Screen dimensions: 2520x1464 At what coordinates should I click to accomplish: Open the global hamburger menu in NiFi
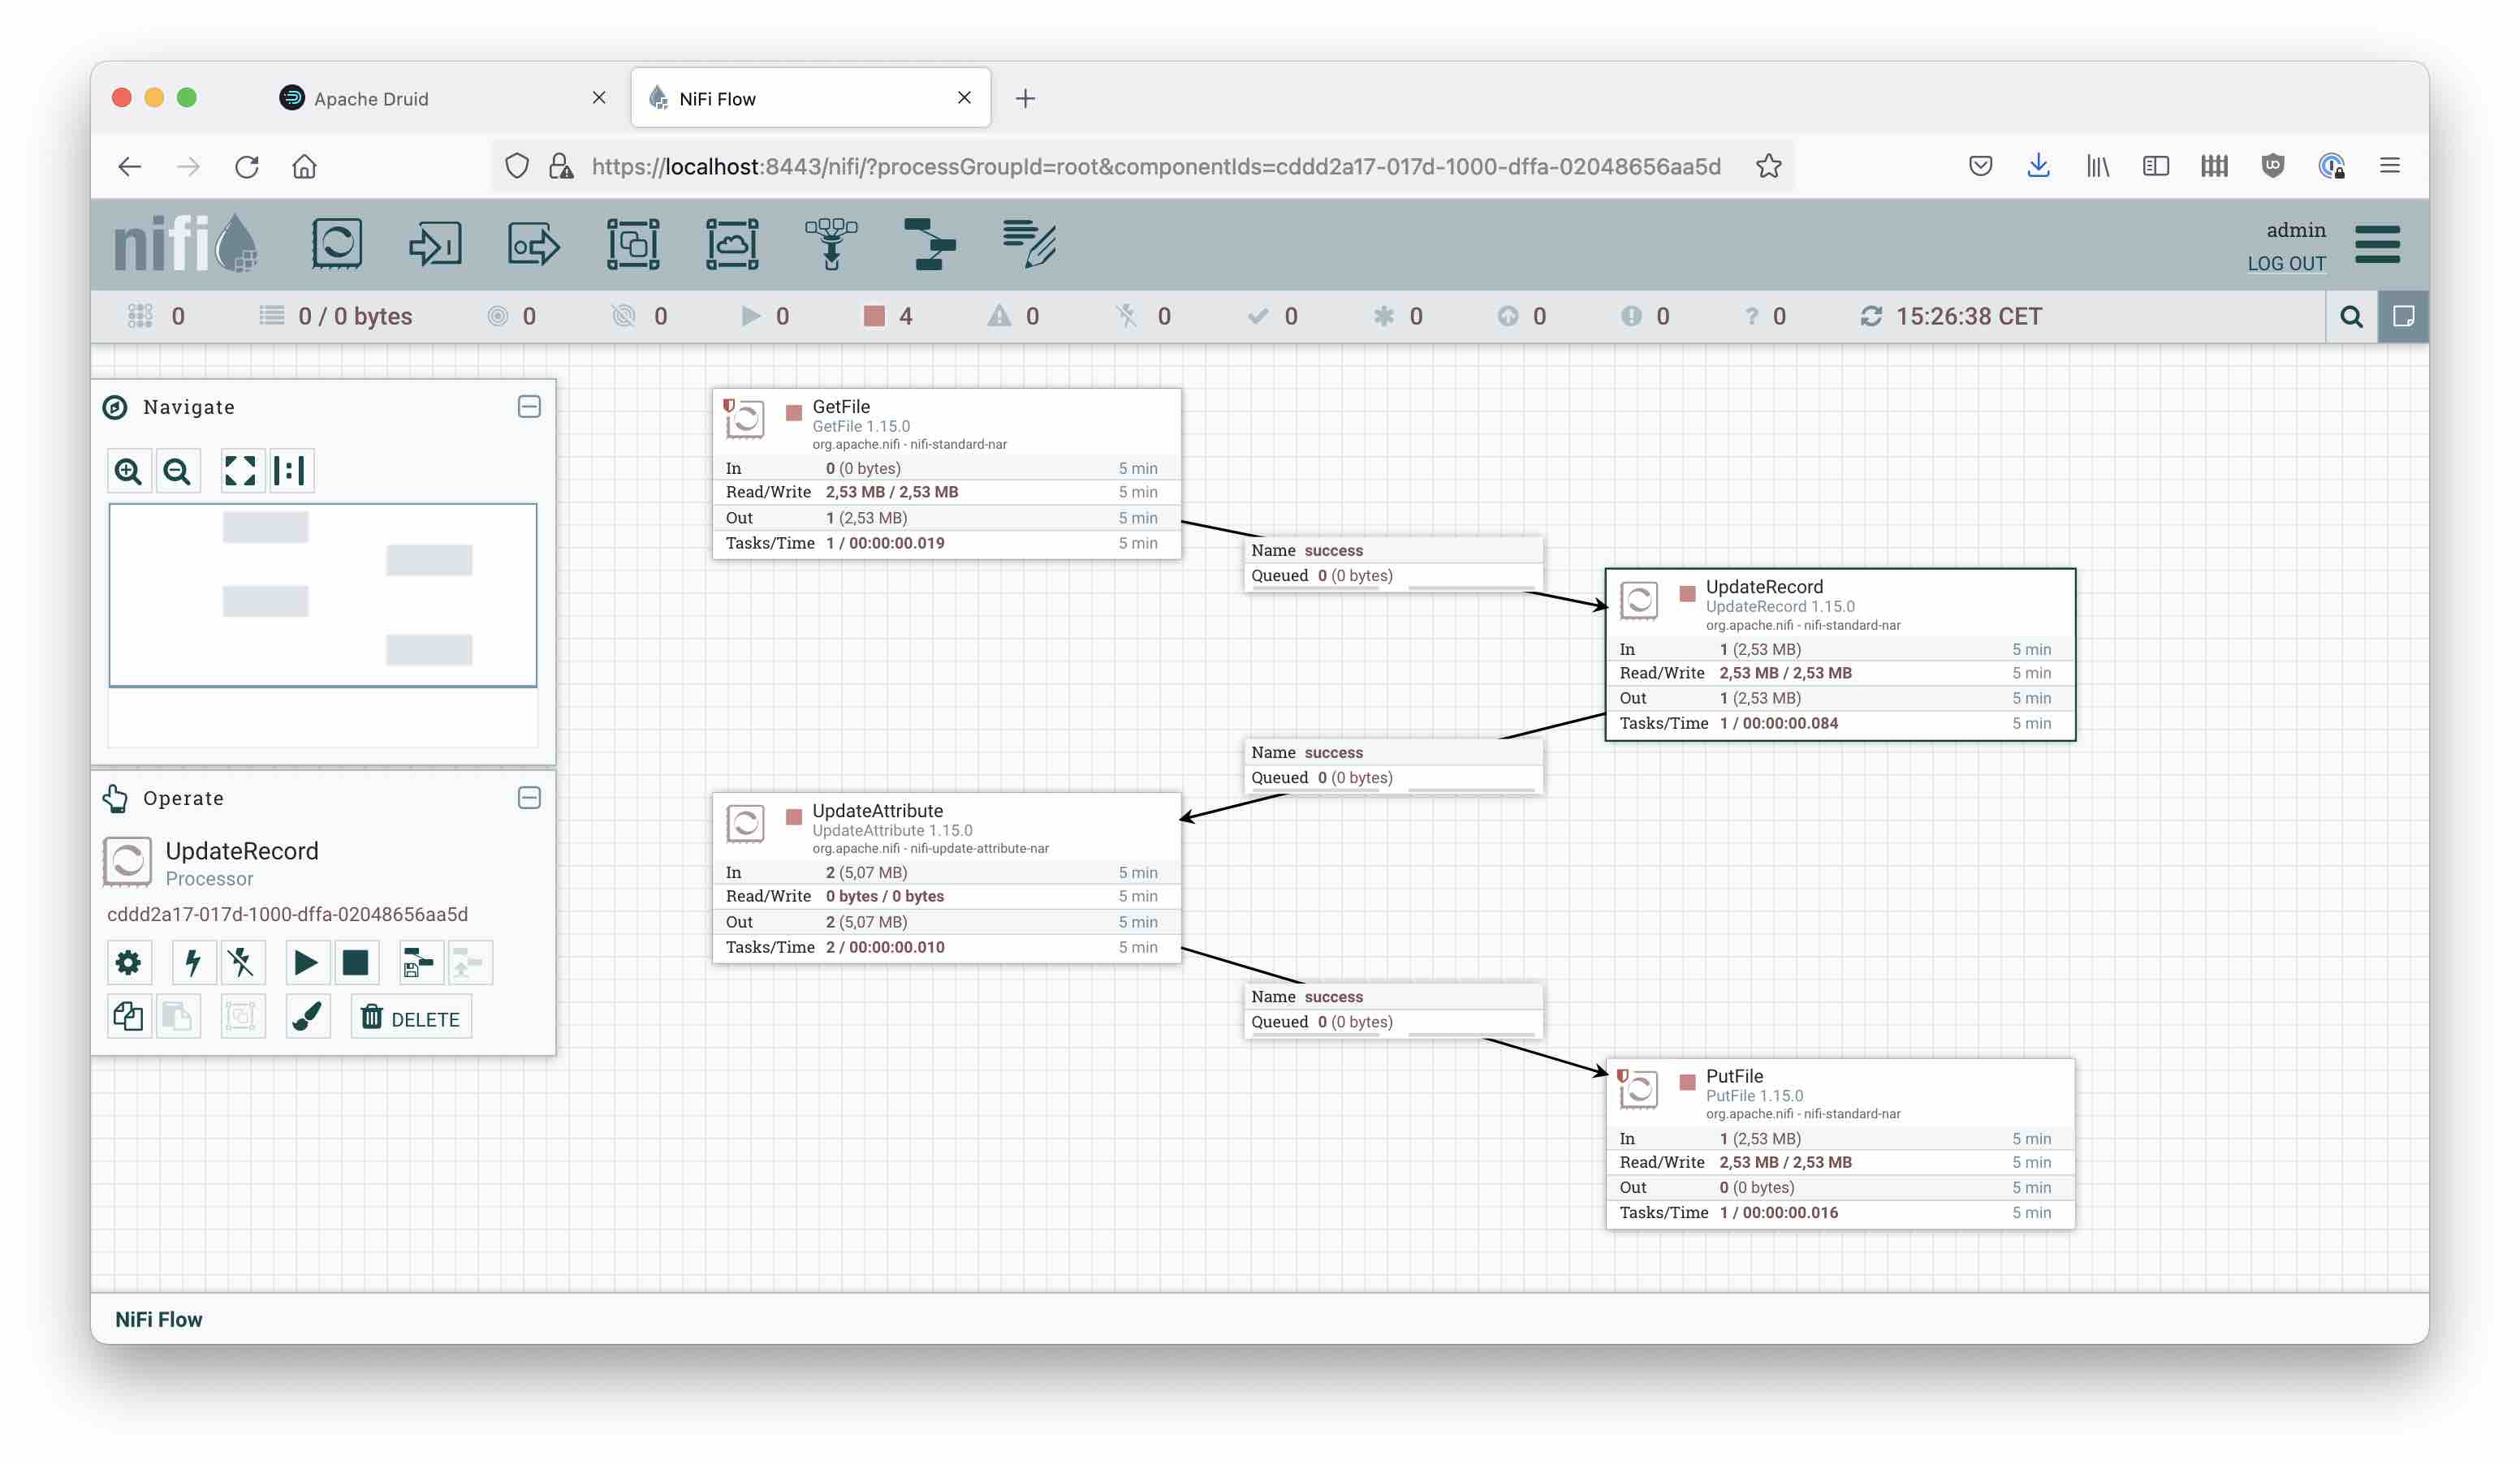coord(2376,243)
